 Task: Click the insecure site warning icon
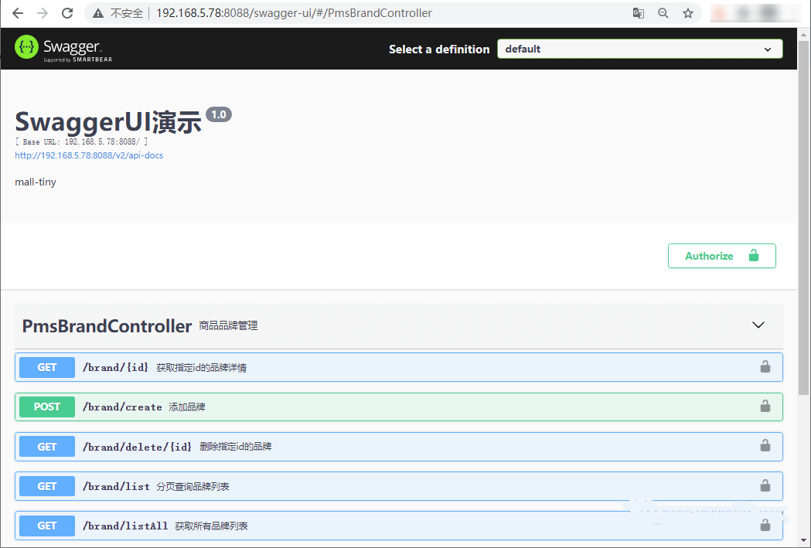98,13
